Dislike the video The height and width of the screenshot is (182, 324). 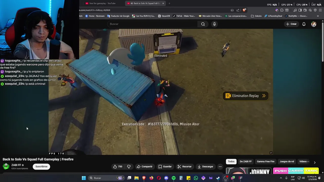click(129, 167)
